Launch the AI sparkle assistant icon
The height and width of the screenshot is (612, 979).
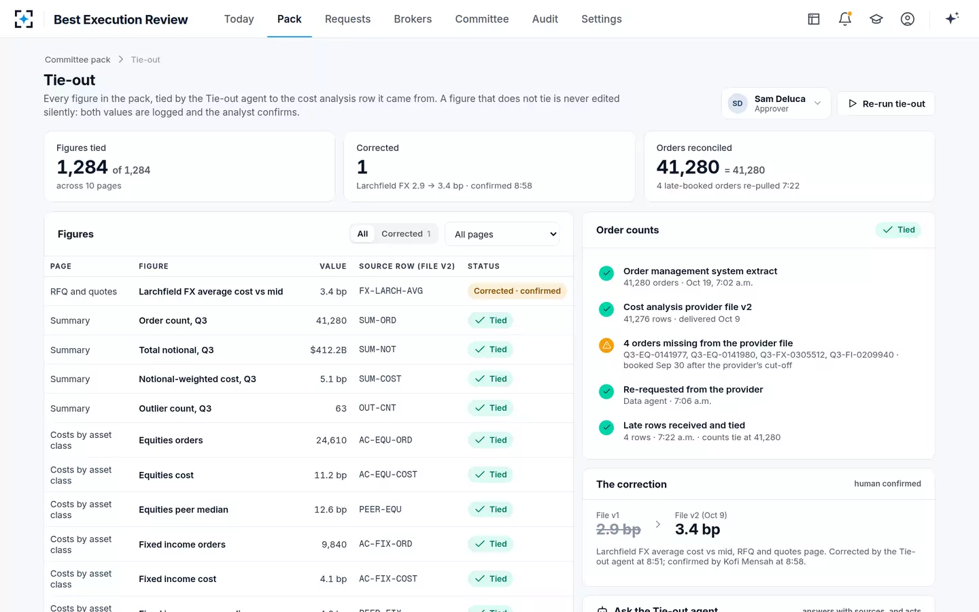(952, 18)
